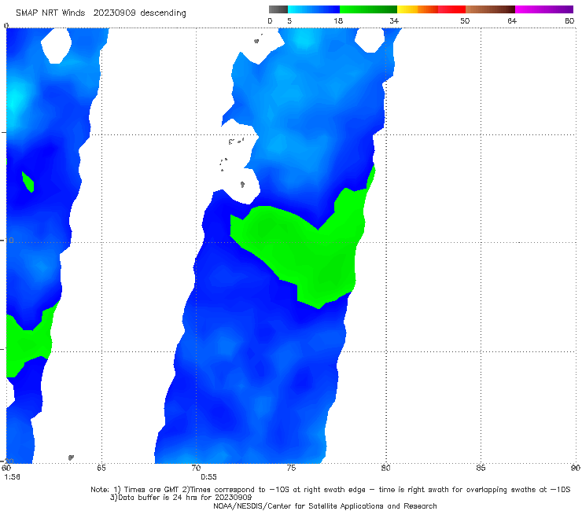The width and height of the screenshot is (582, 511).
Task: Click the color bar label '64'
Action: (x=512, y=20)
